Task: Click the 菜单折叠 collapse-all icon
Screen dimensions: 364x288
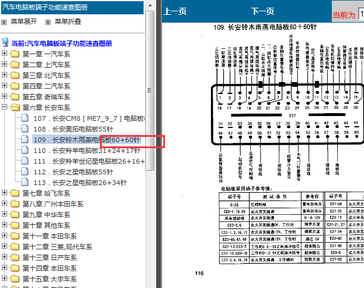Action: coord(48,22)
